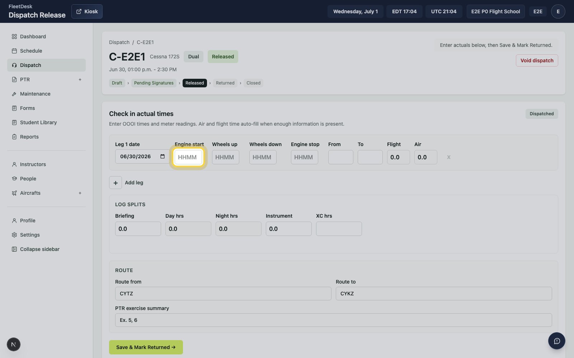Click the Night hrs field
Viewport: 574px width, 358px height.
(239, 229)
